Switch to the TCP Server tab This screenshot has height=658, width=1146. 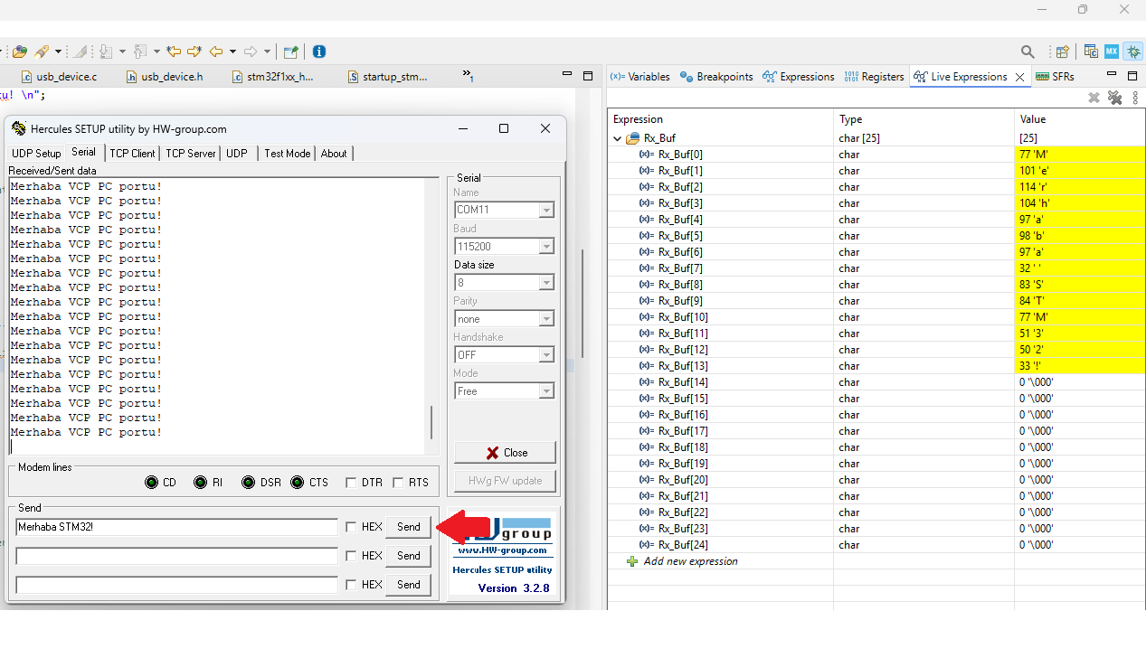click(x=190, y=154)
